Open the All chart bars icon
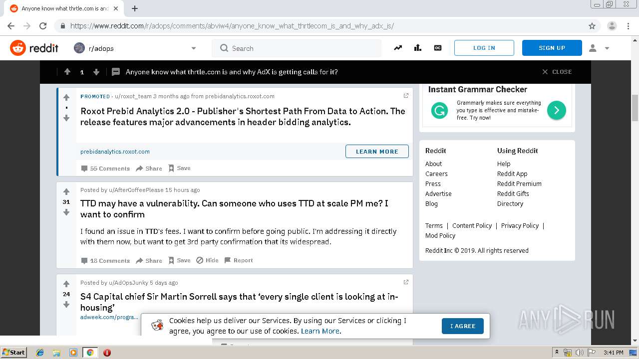 pos(418,48)
